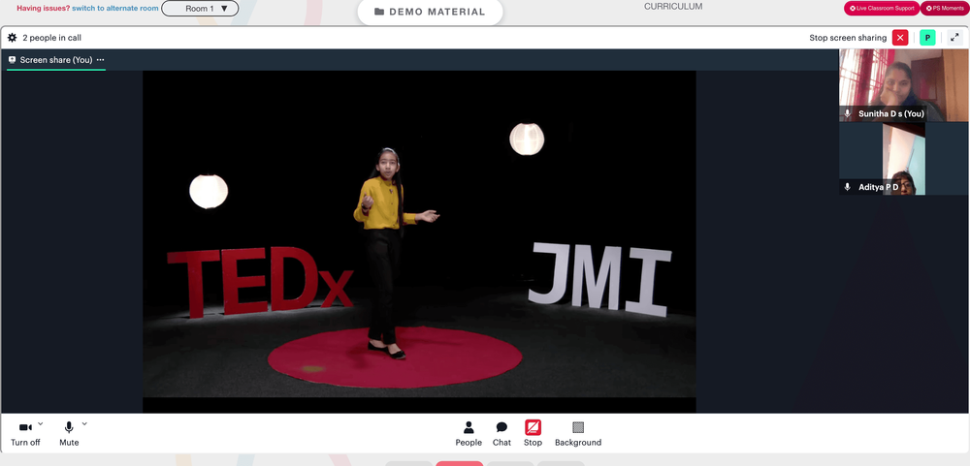Open the Demo Material folder button
This screenshot has width=970, height=466.
click(x=430, y=12)
